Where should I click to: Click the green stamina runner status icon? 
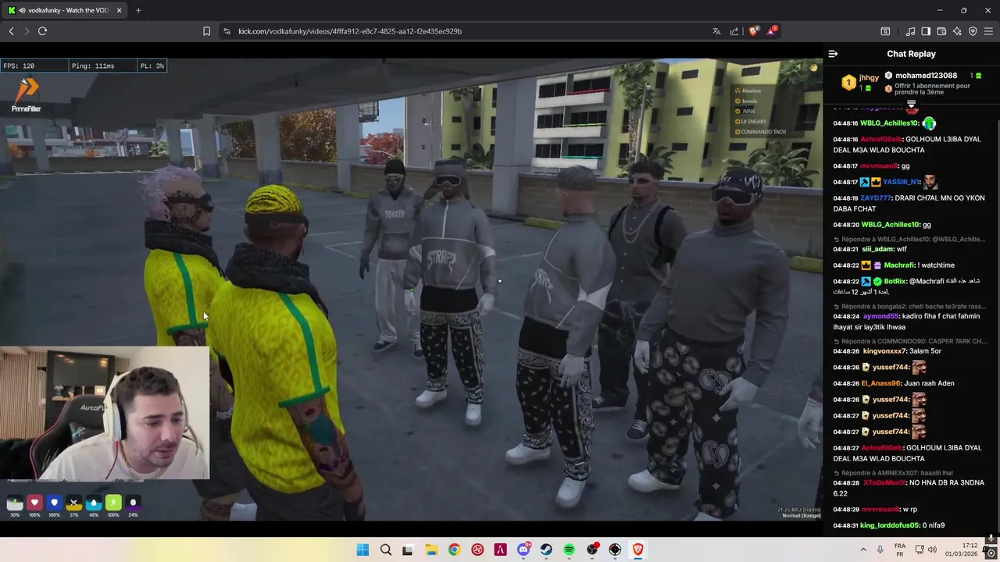click(x=113, y=503)
